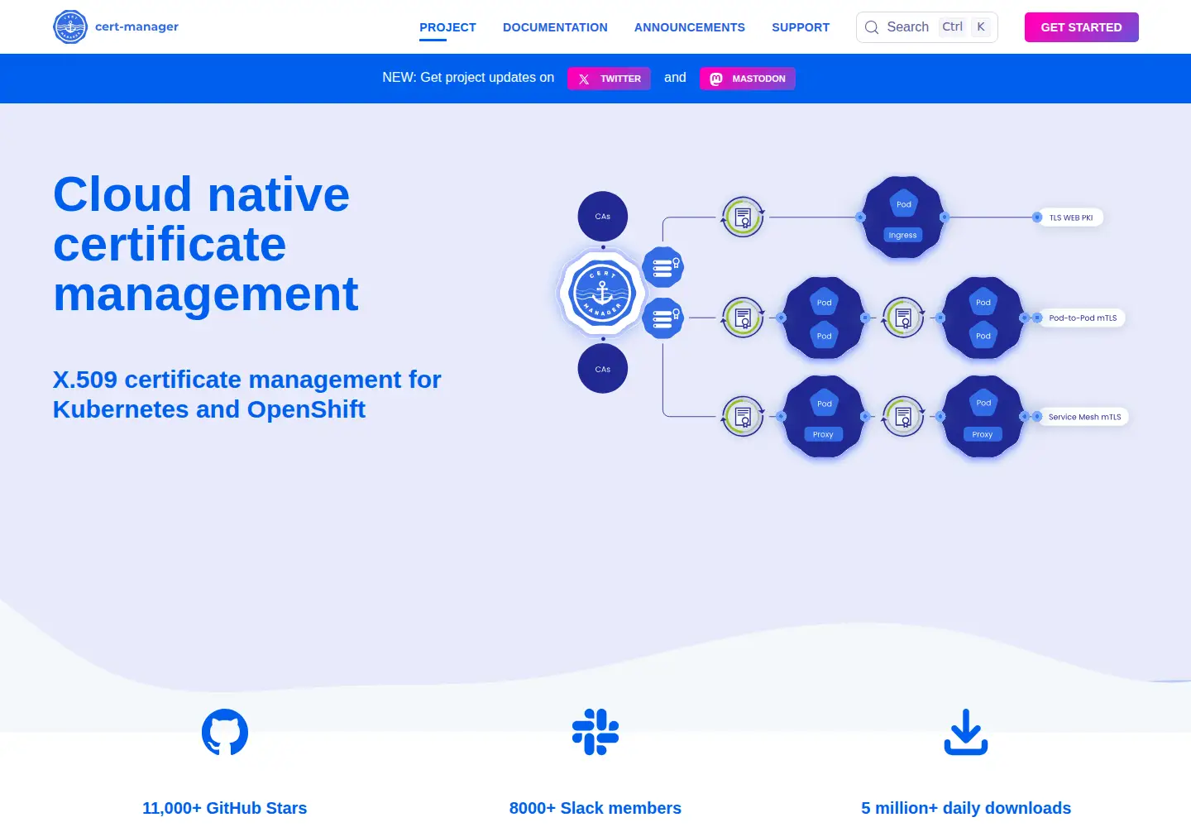This screenshot has width=1191, height=827.
Task: Click the cert-manager logo icon in header
Action: (70, 26)
